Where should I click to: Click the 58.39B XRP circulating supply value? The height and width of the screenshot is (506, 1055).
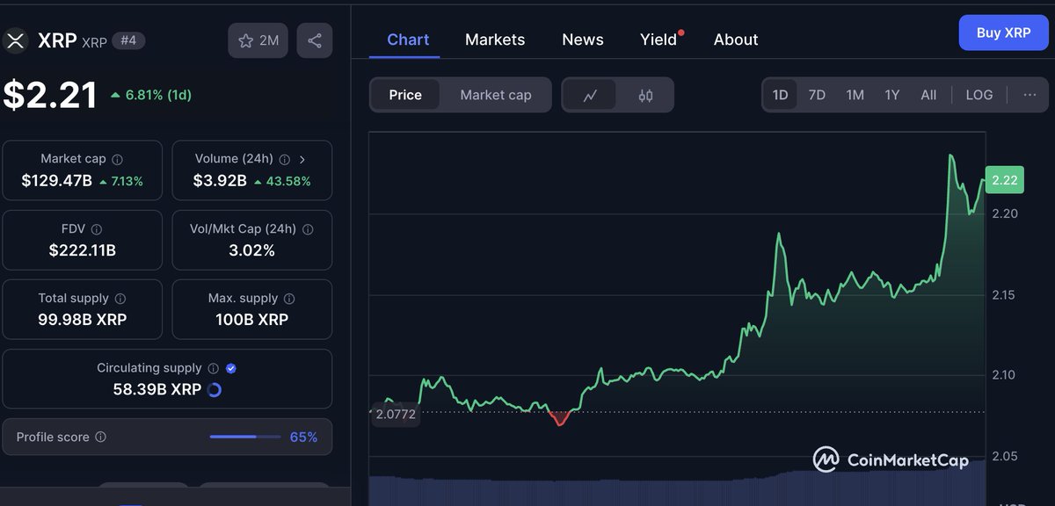pyautogui.click(x=157, y=389)
